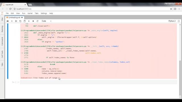The height and width of the screenshot is (102, 182).
Task: Click the parsers.py path in _make_engine
Action: (54, 31)
